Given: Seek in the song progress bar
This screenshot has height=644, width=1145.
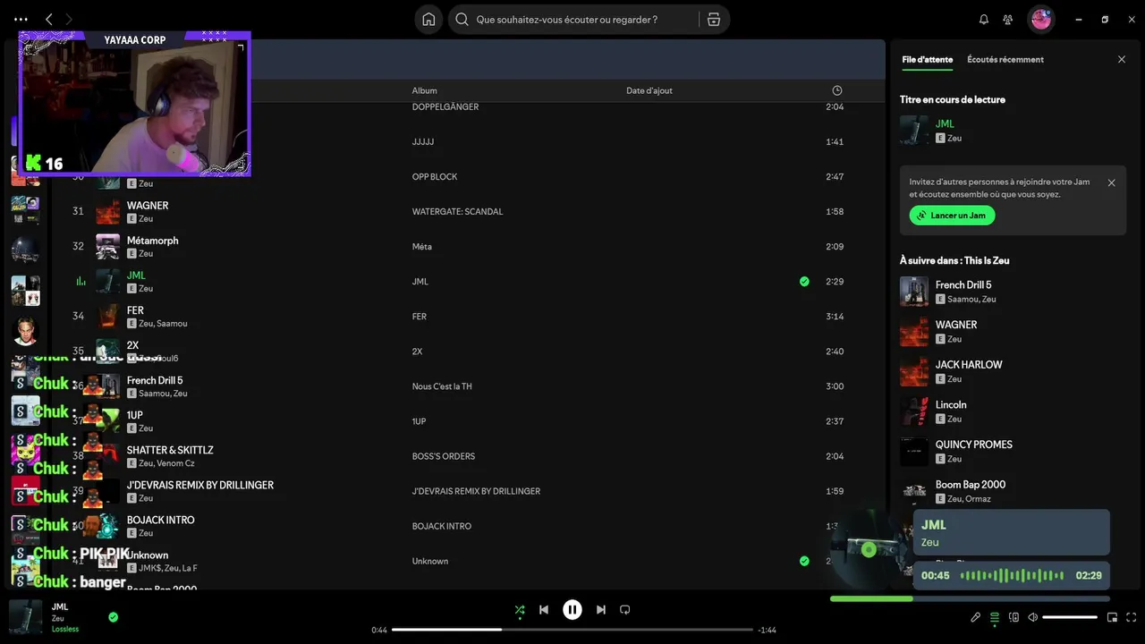Looking at the screenshot, I should point(572,630).
